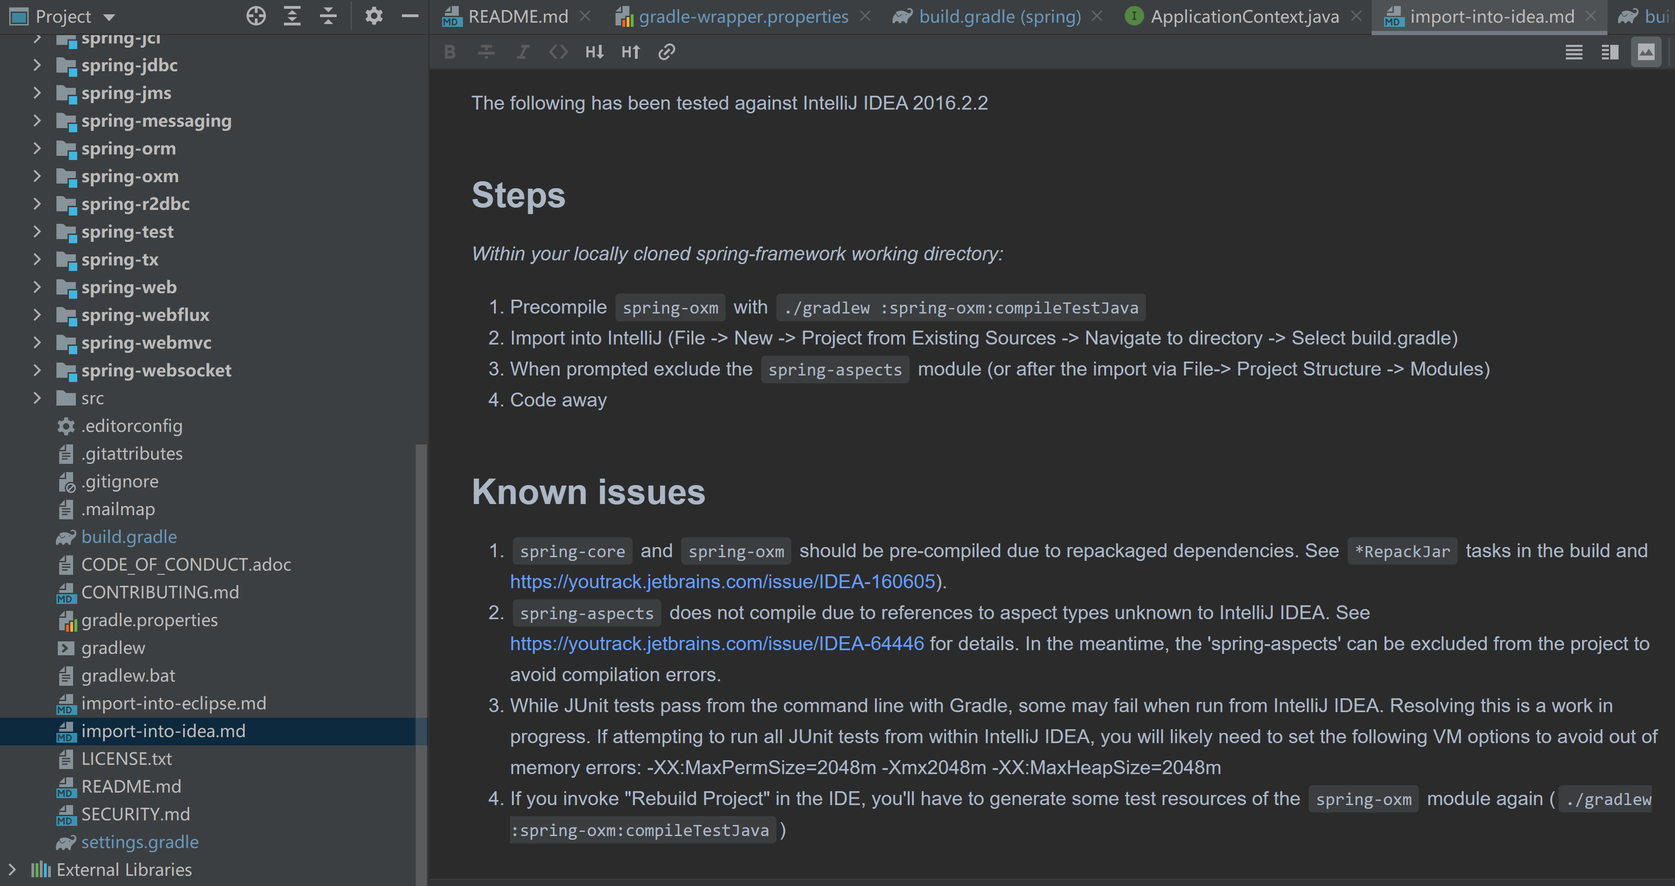Hide the Project tool window
Viewport: 1675px width, 886px height.
point(410,16)
